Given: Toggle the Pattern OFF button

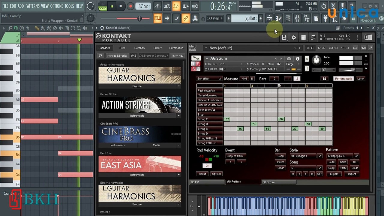Looking at the screenshot, I should coord(355,162).
